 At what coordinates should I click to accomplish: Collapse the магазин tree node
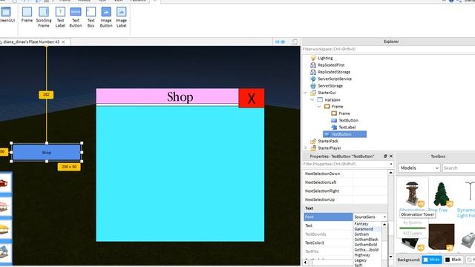pos(312,99)
